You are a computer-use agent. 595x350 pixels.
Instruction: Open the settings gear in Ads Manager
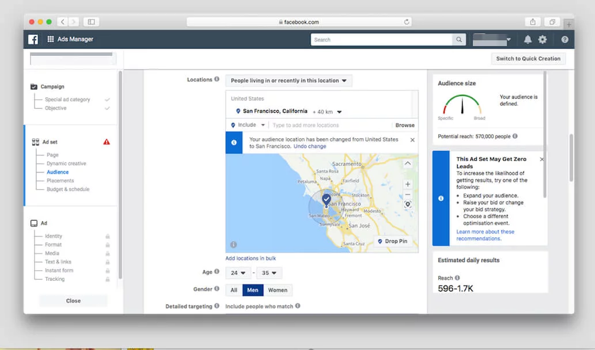coord(543,40)
